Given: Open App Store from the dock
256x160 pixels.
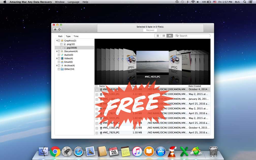Looking at the screenshot, I should pyautogui.click(x=161, y=152).
